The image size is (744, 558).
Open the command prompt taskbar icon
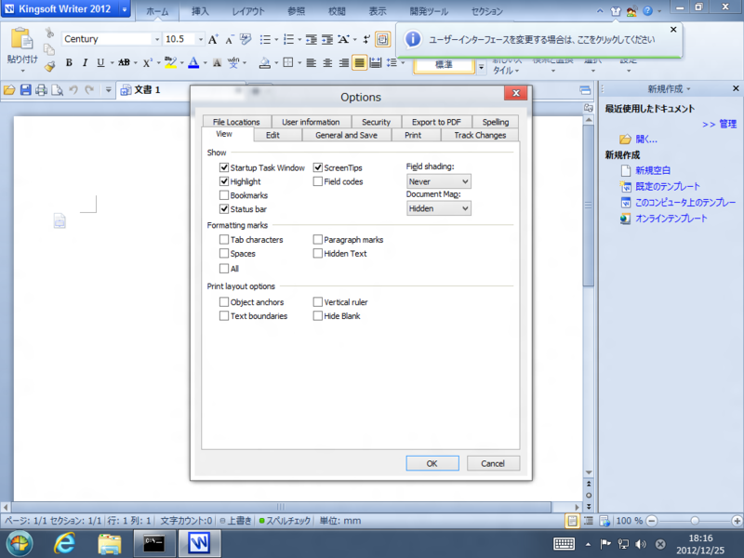coord(153,543)
